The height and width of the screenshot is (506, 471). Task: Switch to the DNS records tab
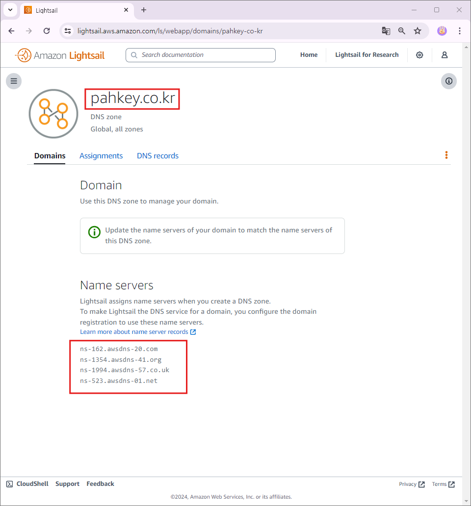click(x=157, y=156)
